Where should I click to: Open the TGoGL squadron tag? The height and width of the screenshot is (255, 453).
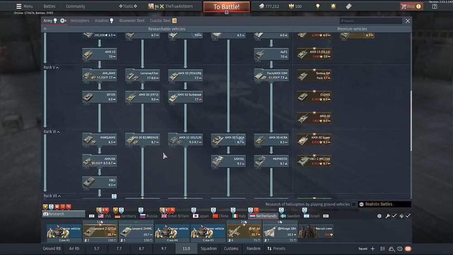[128, 6]
